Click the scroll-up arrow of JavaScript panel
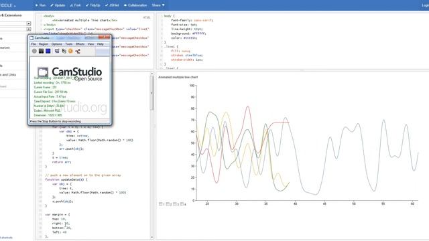This screenshot has height=241, width=429. point(152,74)
